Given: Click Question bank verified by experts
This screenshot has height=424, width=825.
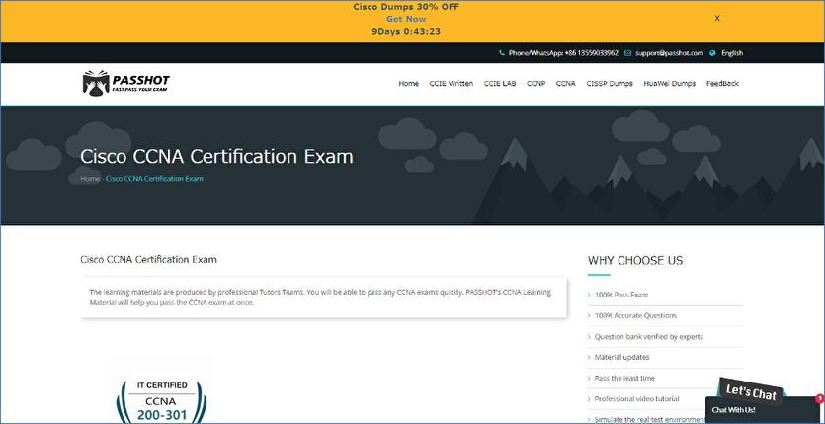Looking at the screenshot, I should (x=649, y=337).
